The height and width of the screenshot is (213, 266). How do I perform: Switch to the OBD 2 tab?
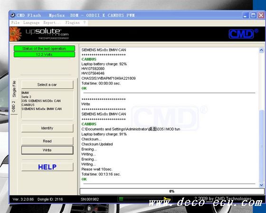click(x=14, y=107)
